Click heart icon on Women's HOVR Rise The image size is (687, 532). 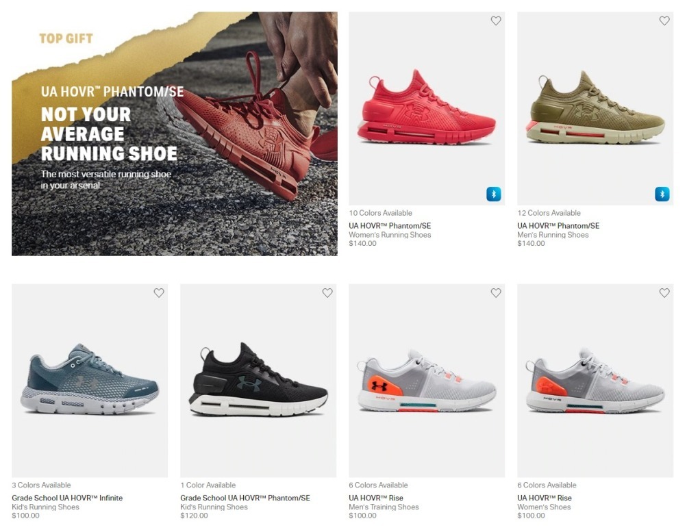point(664,293)
